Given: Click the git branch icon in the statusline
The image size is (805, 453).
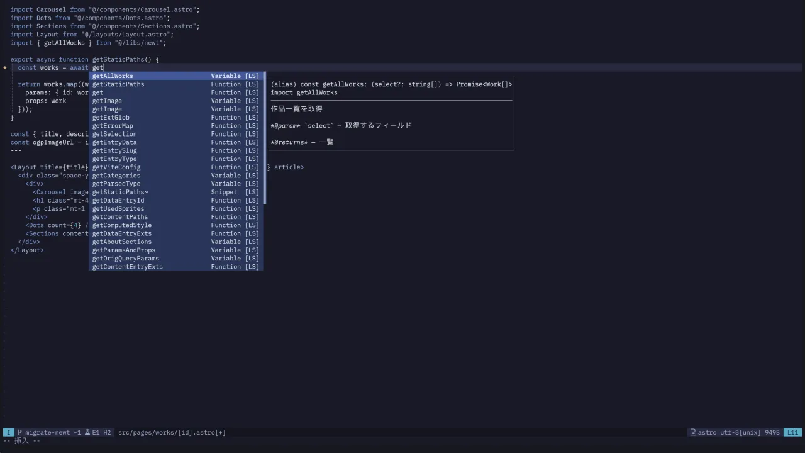Looking at the screenshot, I should click(19, 432).
